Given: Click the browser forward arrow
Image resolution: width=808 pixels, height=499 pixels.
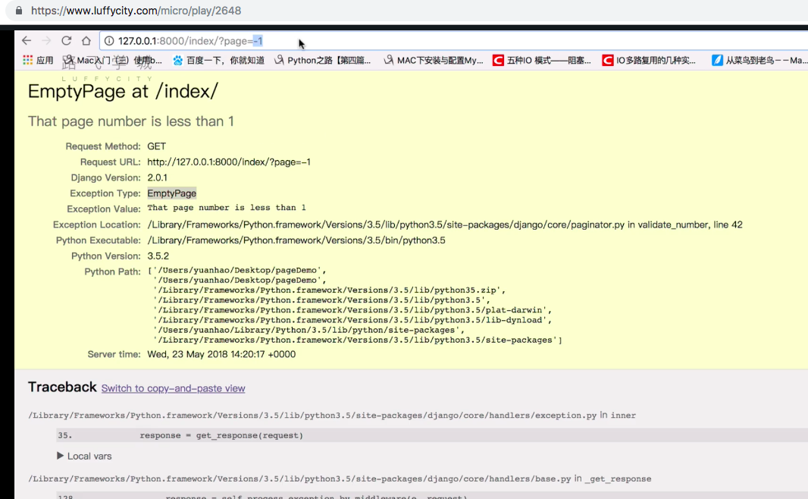Looking at the screenshot, I should pyautogui.click(x=46, y=41).
